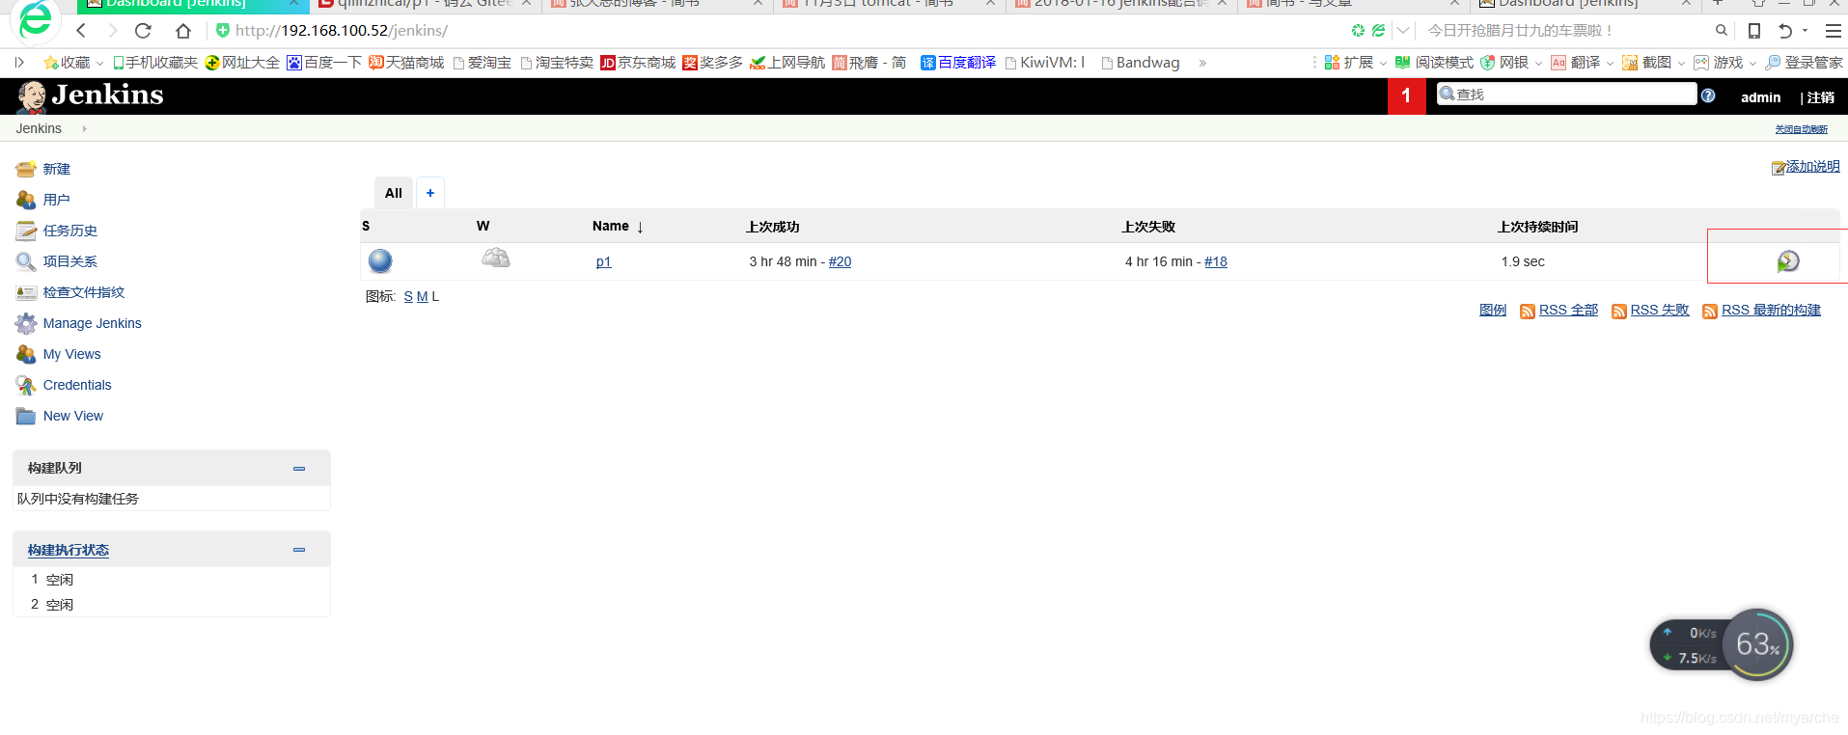Click the Jenkins logo in header

click(x=91, y=95)
